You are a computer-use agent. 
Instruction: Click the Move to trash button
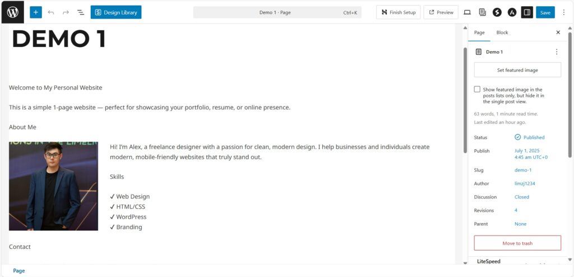[x=517, y=243]
